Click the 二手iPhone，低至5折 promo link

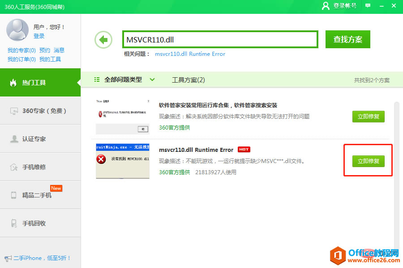click(42, 258)
